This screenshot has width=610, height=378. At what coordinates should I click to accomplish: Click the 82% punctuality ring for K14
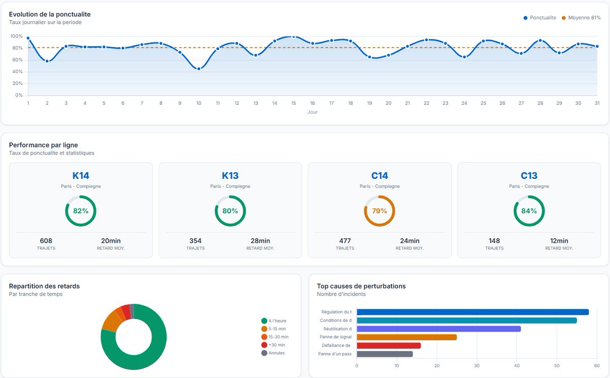[x=81, y=211]
